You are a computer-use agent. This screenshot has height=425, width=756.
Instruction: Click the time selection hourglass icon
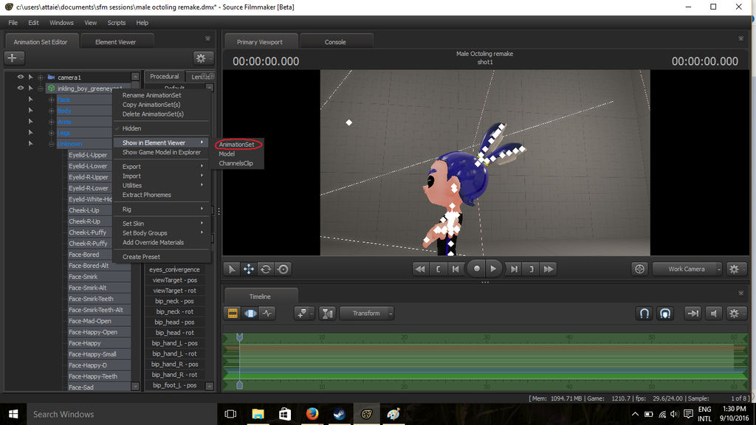click(327, 313)
